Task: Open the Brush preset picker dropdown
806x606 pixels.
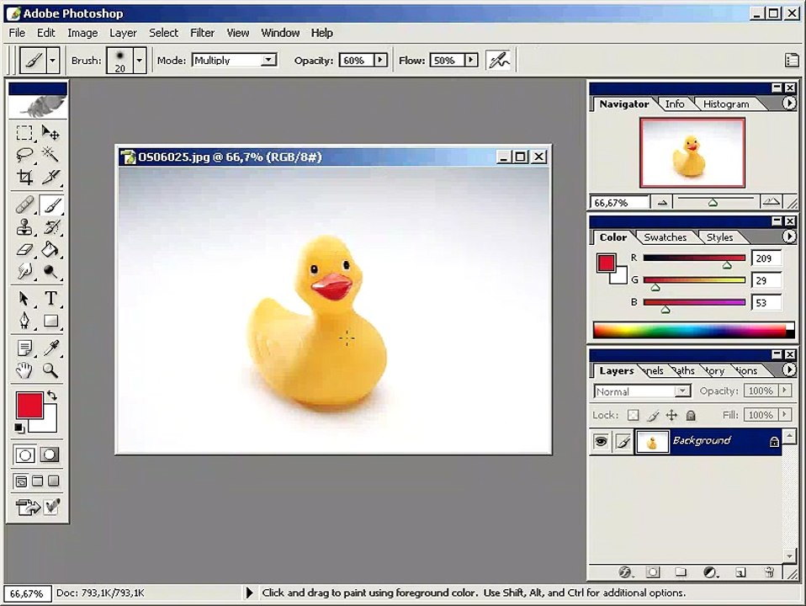Action: click(x=140, y=61)
